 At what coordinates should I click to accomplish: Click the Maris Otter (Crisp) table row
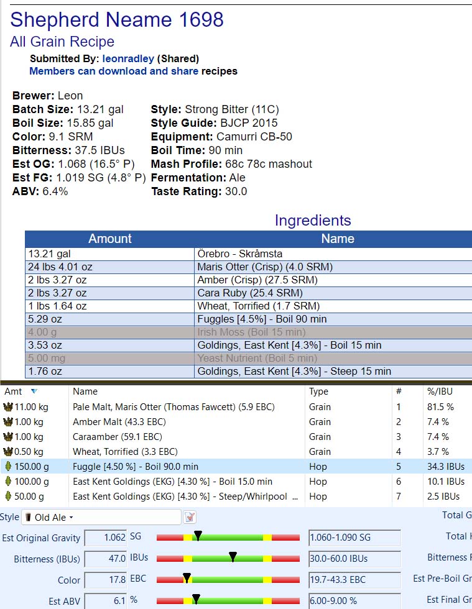point(249,267)
